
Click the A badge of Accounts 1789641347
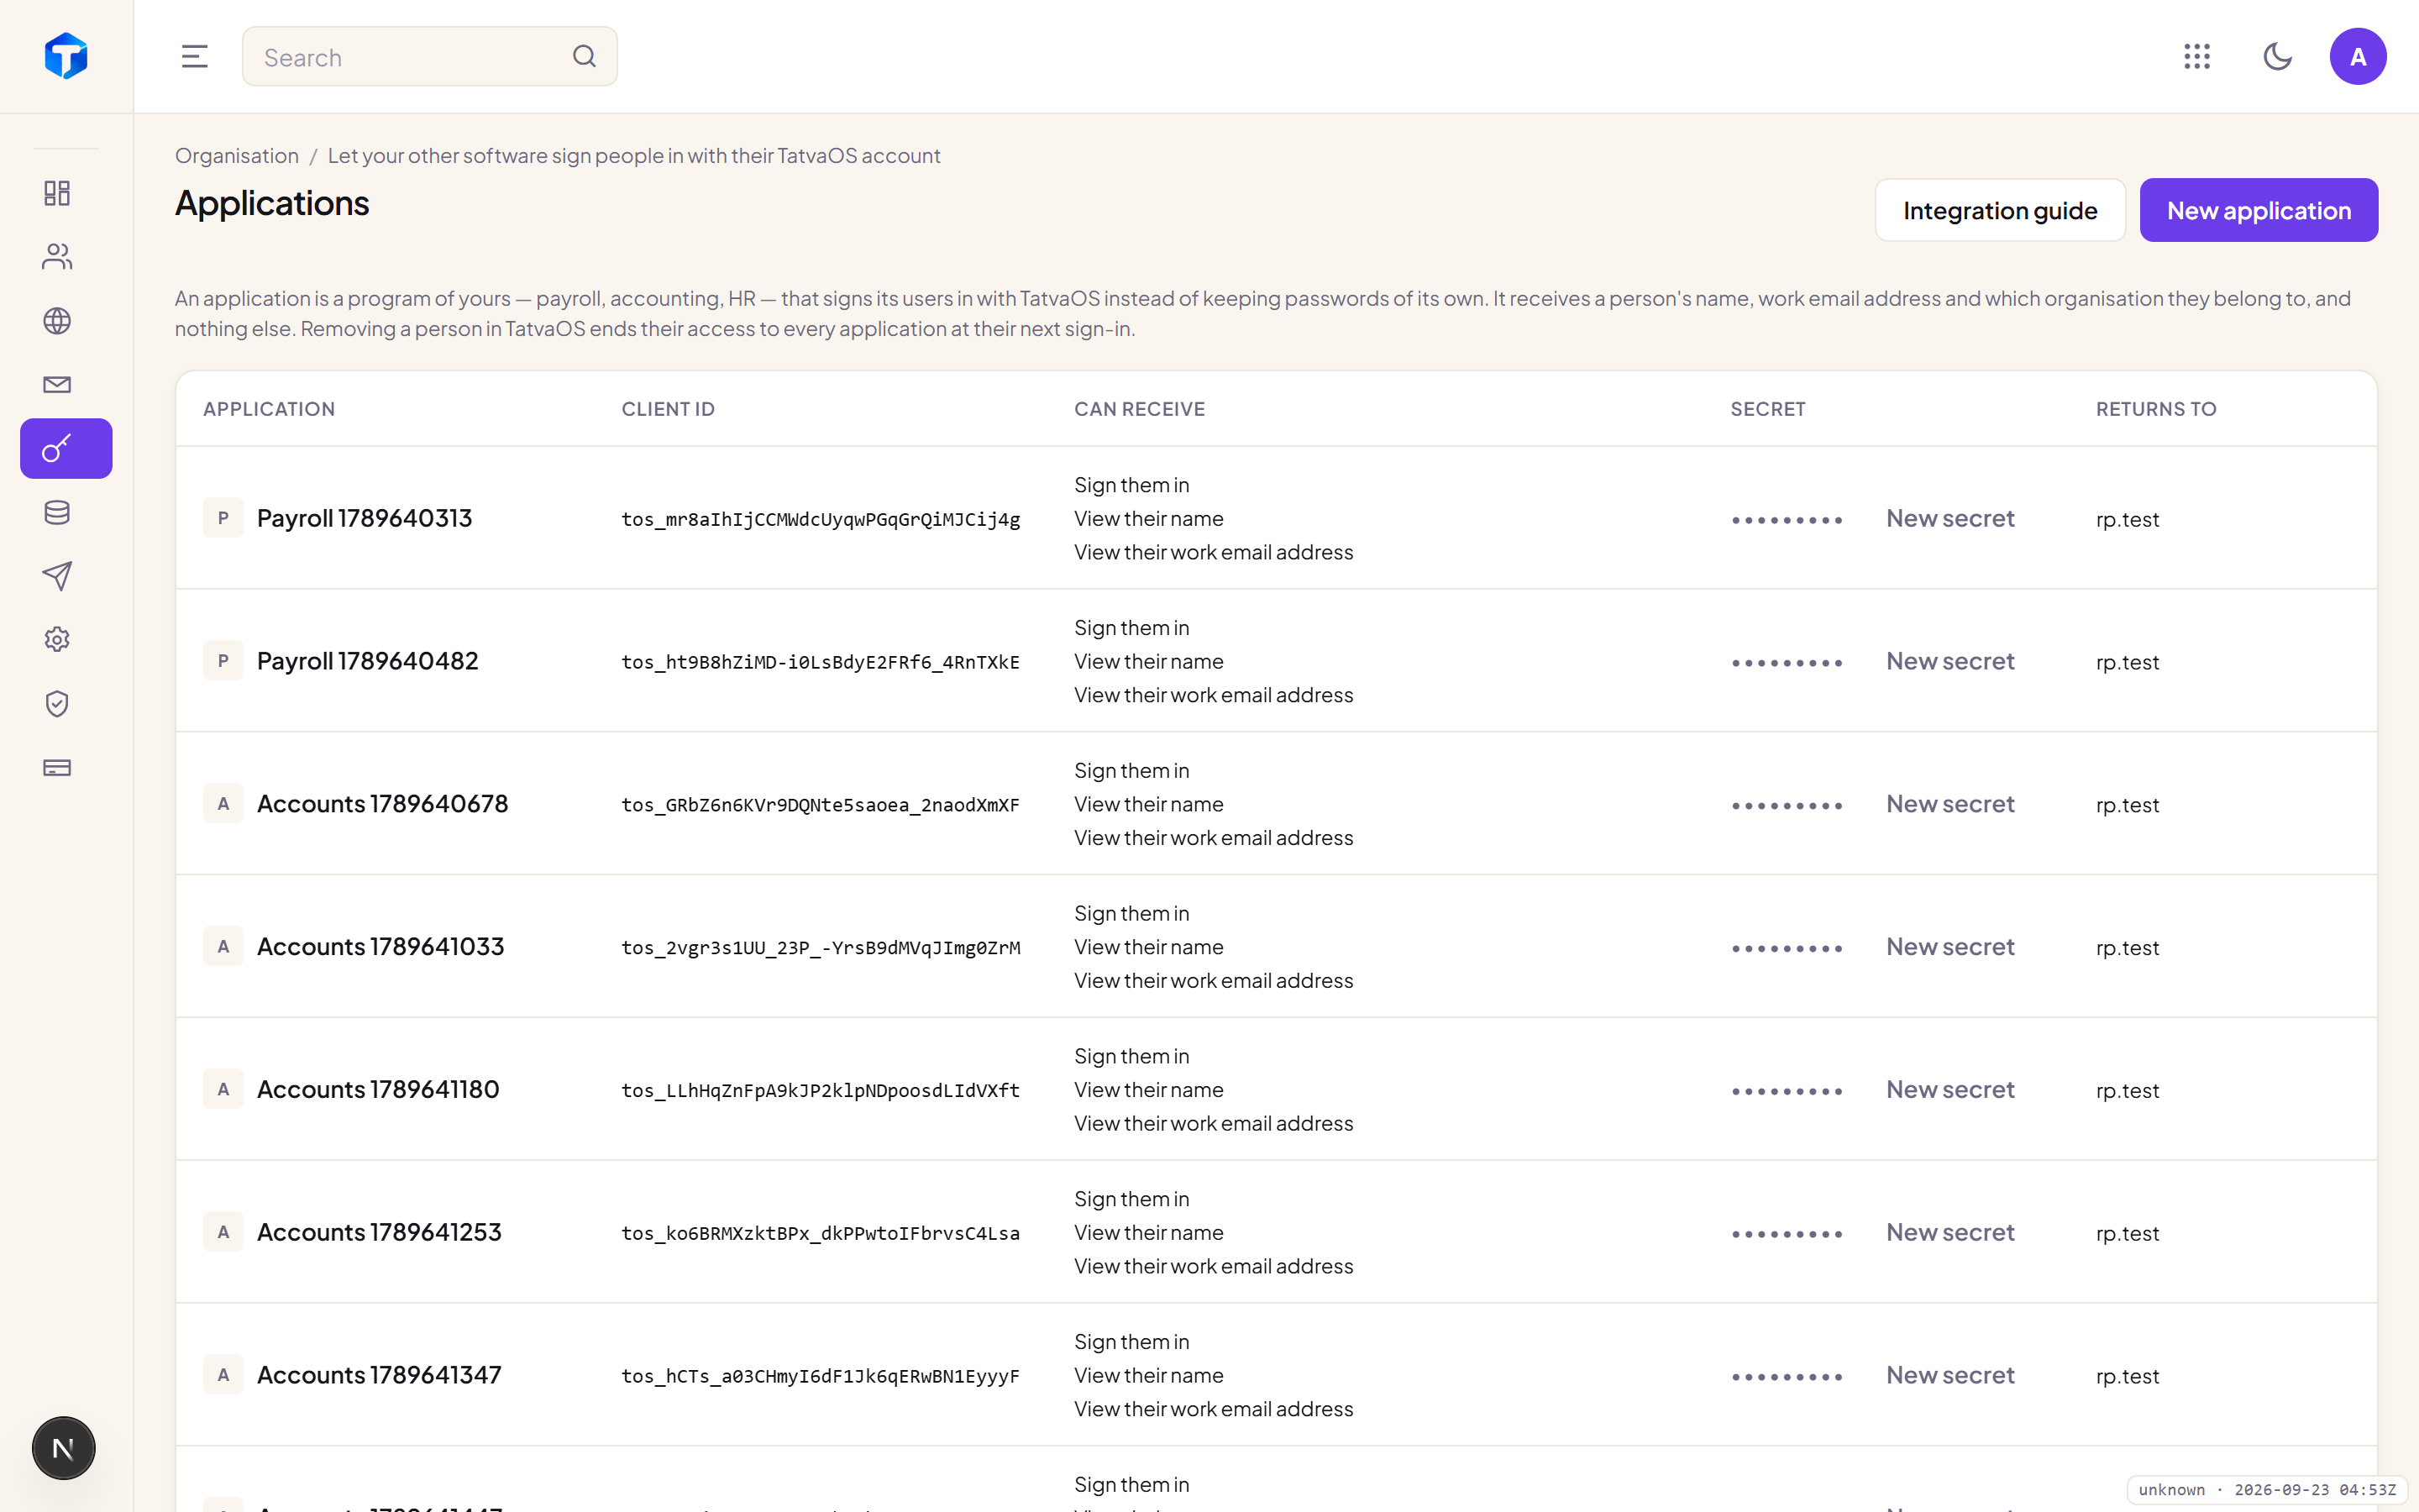point(223,1375)
